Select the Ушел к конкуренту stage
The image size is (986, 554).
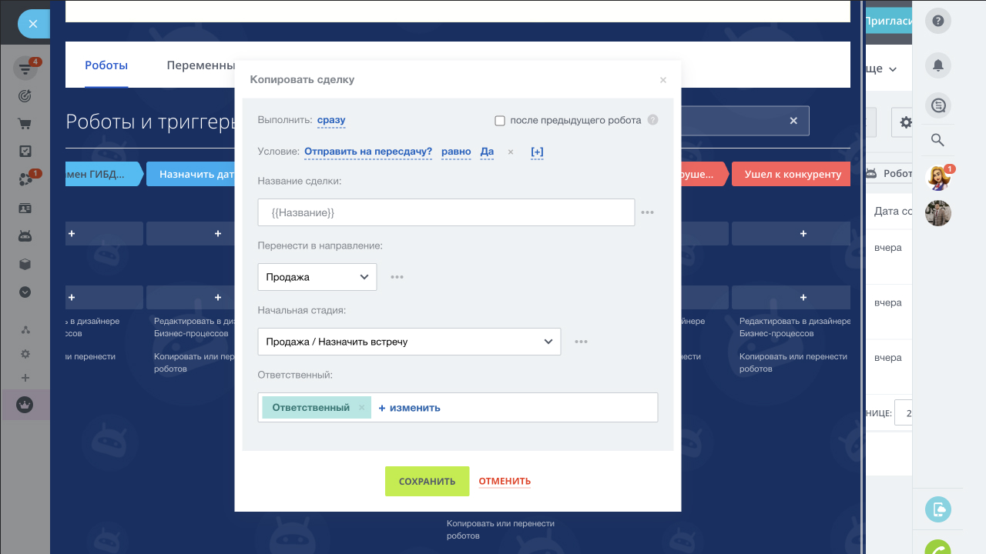(x=791, y=174)
